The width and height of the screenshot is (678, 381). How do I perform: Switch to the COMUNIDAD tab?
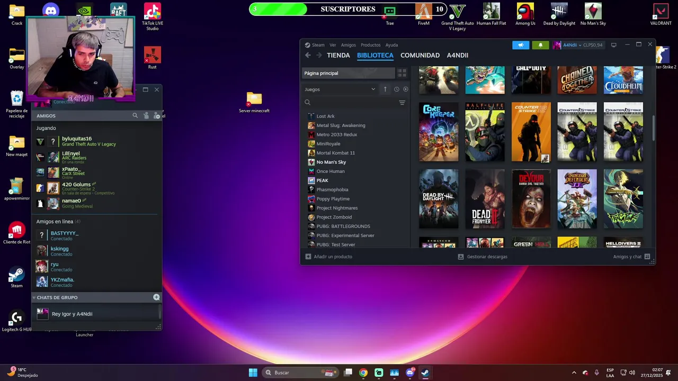(x=420, y=55)
